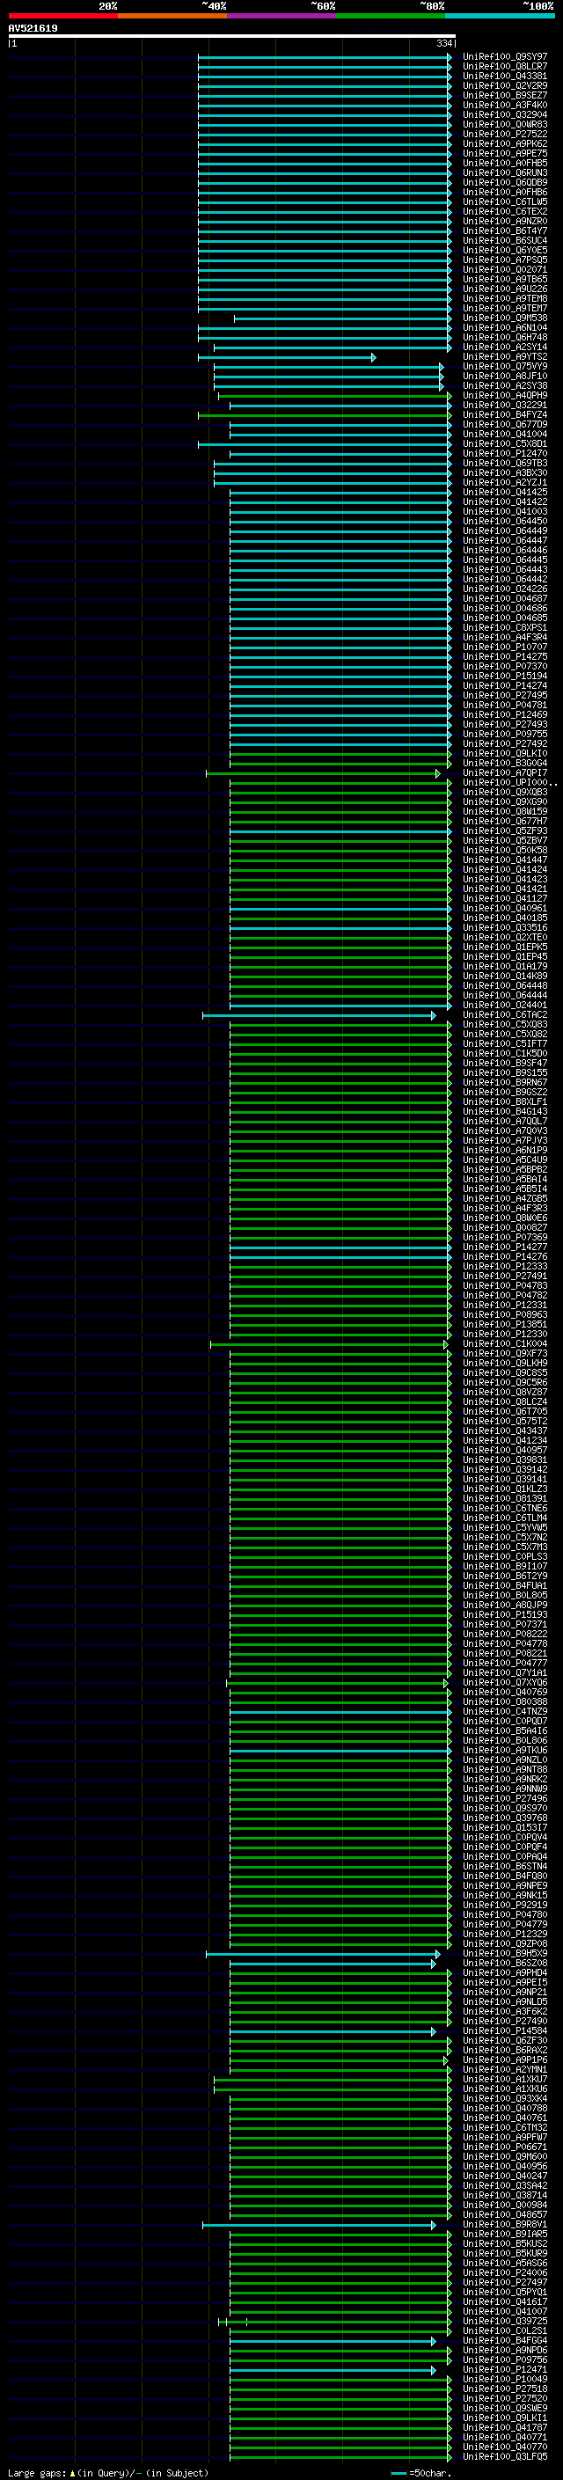
Task: Open hit UniRef100_B9R8V1
Action: pyautogui.click(x=504, y=2225)
